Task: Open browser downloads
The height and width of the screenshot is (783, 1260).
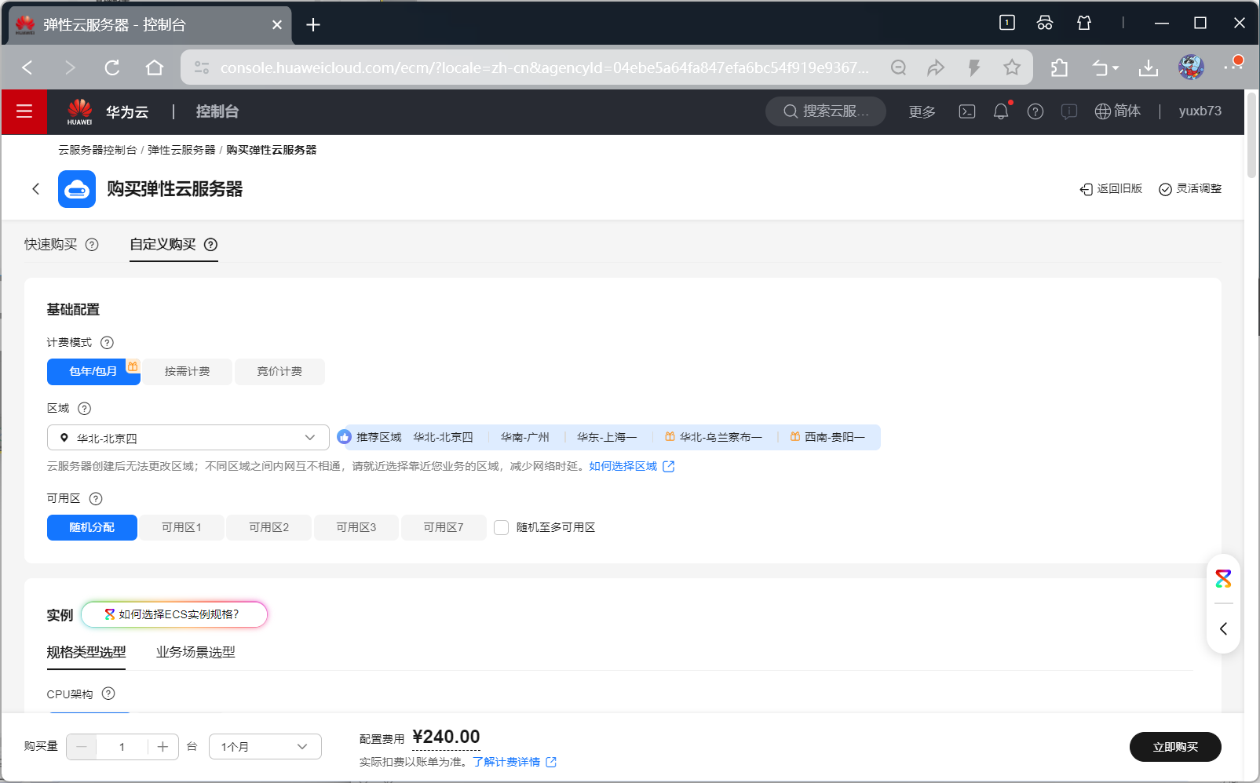Action: click(1149, 68)
